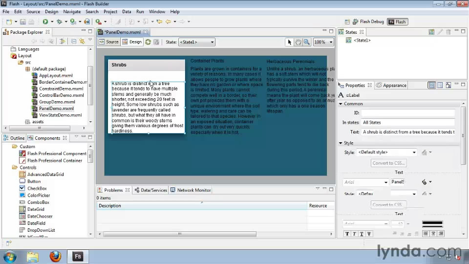Switch to the Data/Services tab
This screenshot has height=264, width=469.
click(150, 190)
